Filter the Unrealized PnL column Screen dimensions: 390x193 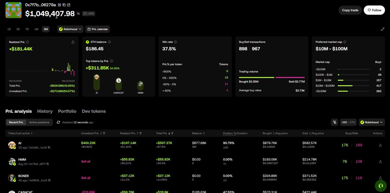tap(104, 133)
